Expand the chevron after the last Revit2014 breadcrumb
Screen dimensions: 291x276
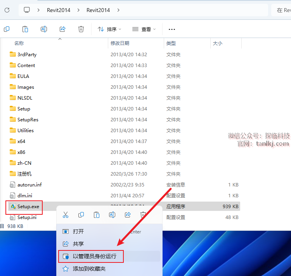(x=118, y=10)
